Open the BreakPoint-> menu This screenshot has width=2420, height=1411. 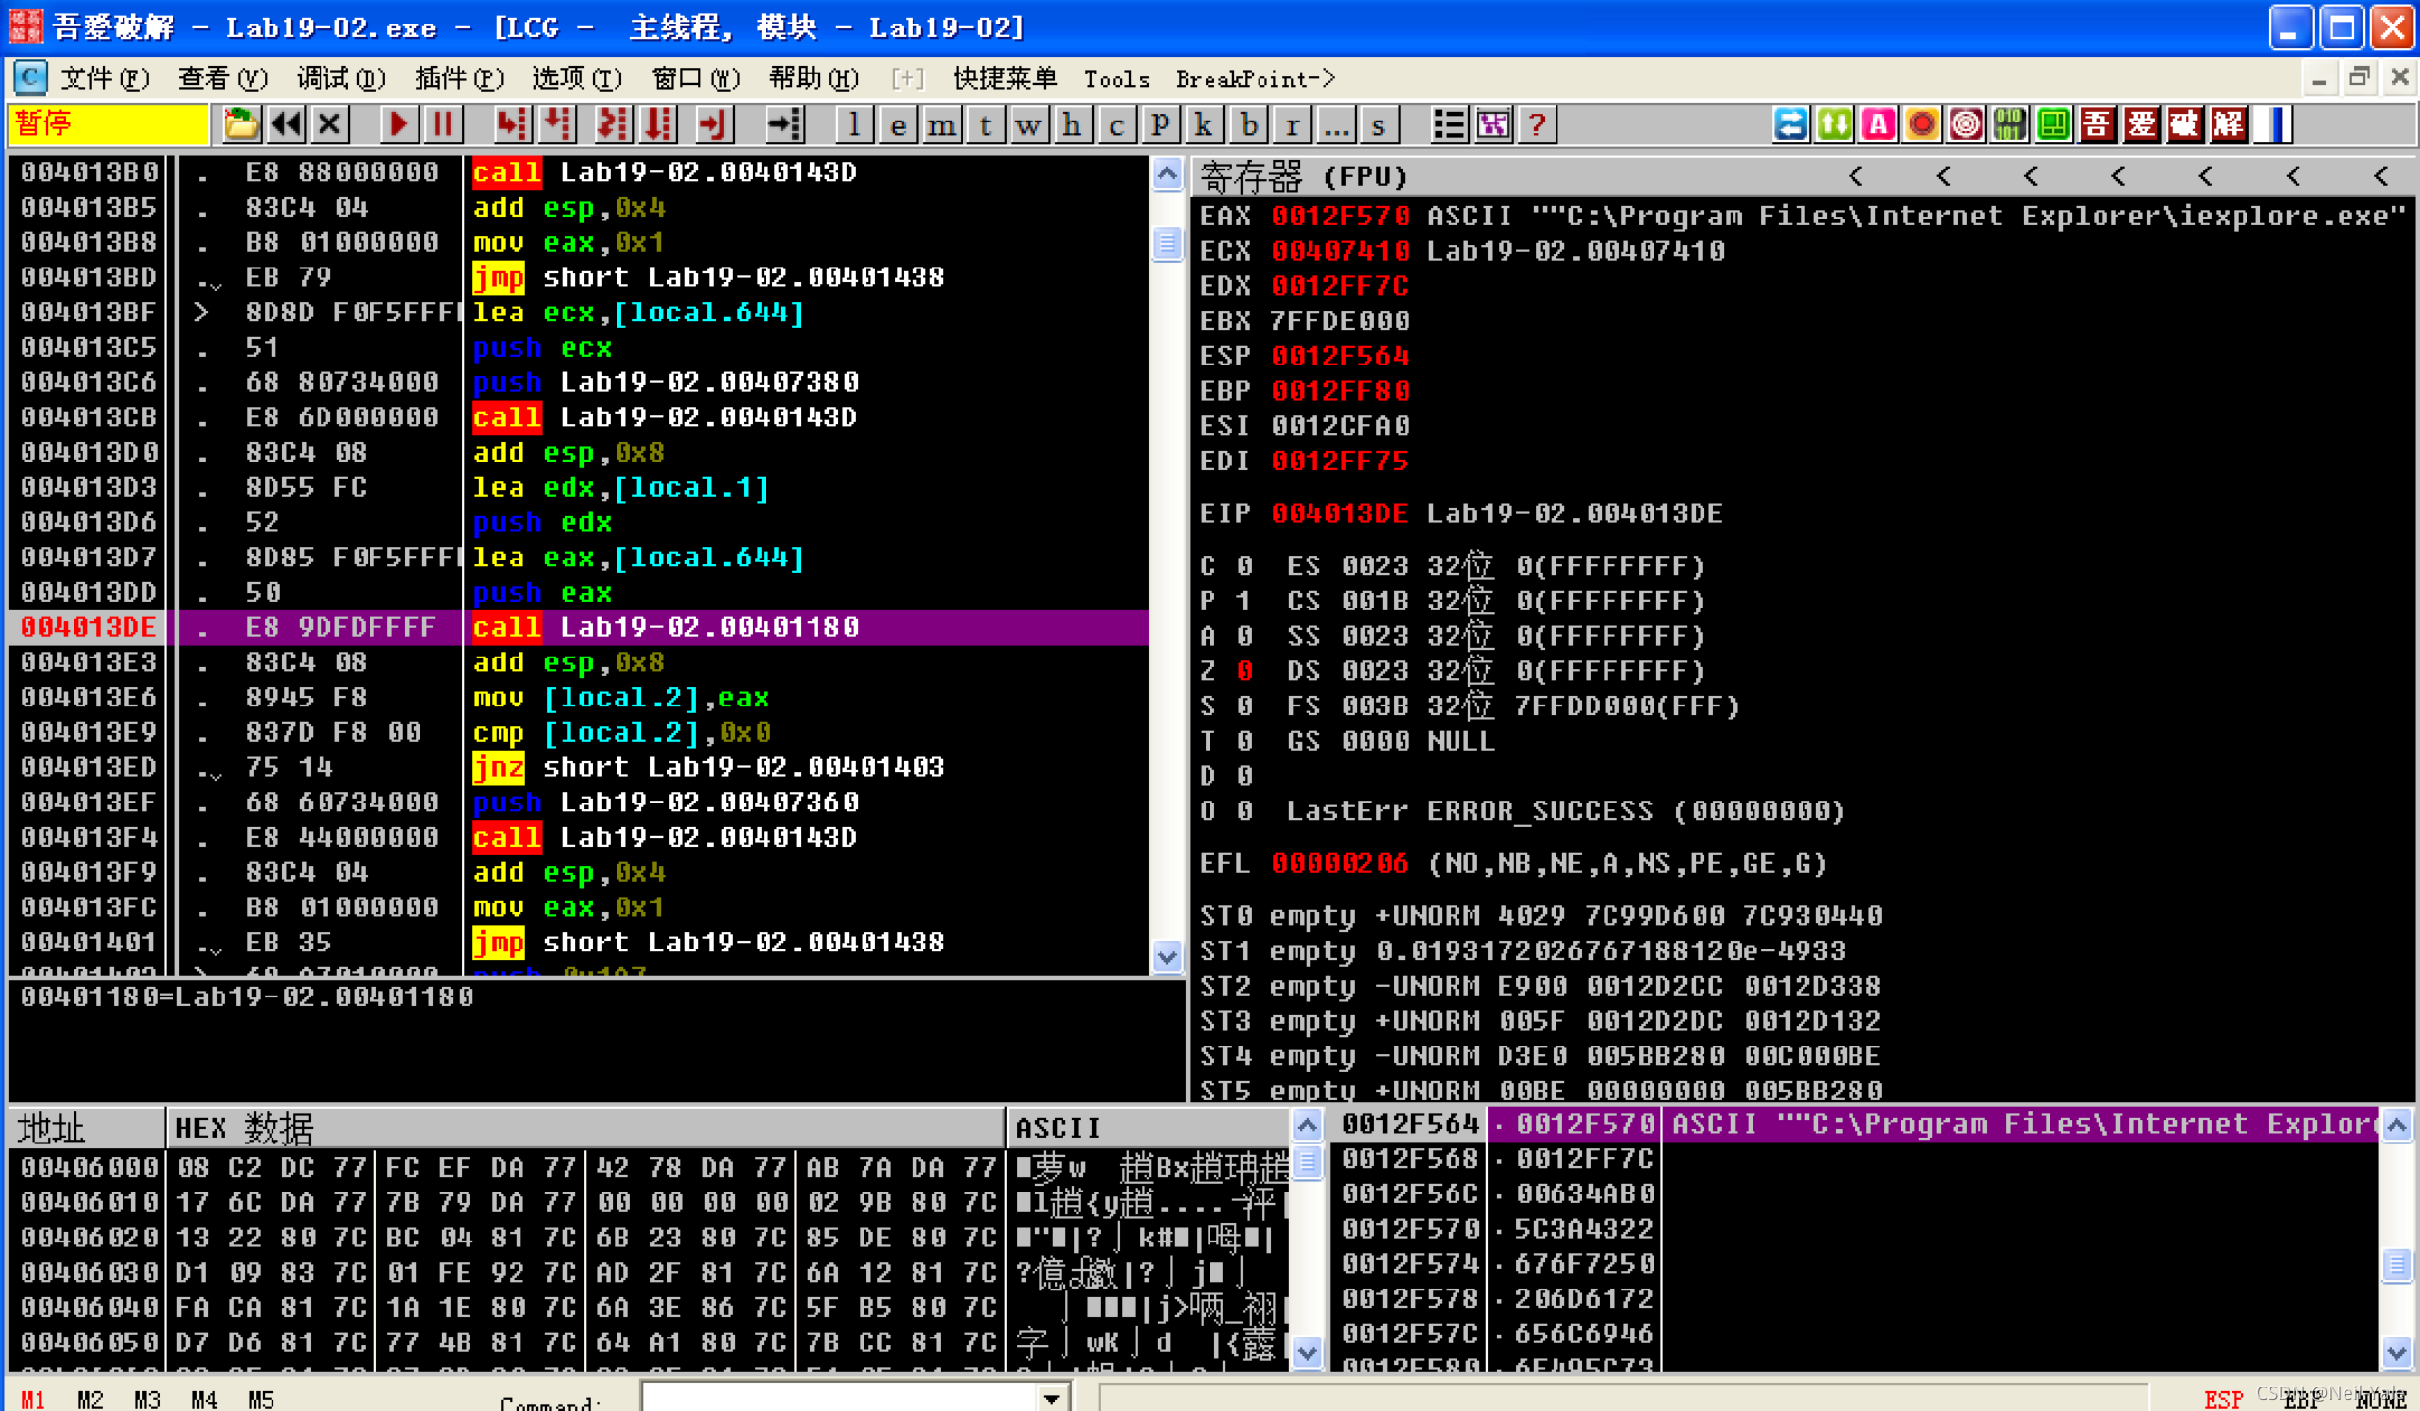pyautogui.click(x=1256, y=78)
